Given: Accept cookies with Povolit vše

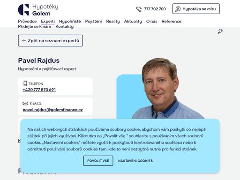Looking at the screenshot, I should coord(98,161).
